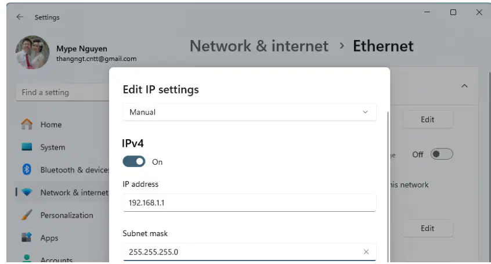Open Personalization via the paintbrush icon
491x264 pixels.
27,215
